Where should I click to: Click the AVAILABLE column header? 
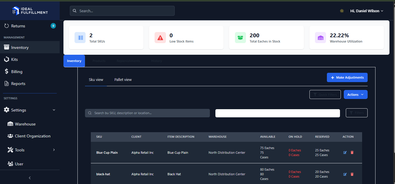268,137
